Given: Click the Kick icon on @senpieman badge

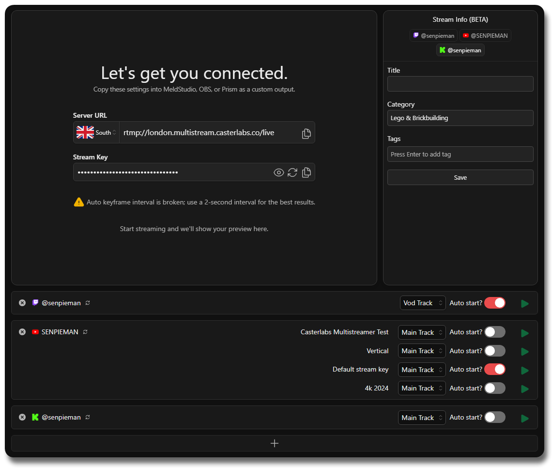Looking at the screenshot, I should (x=442, y=49).
